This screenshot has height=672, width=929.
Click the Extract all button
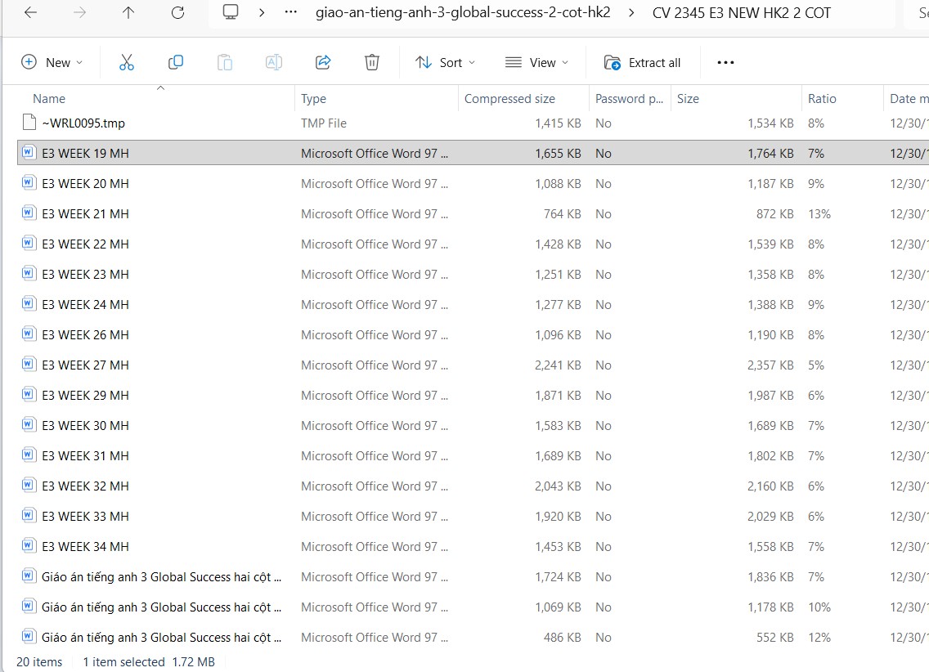coord(642,62)
